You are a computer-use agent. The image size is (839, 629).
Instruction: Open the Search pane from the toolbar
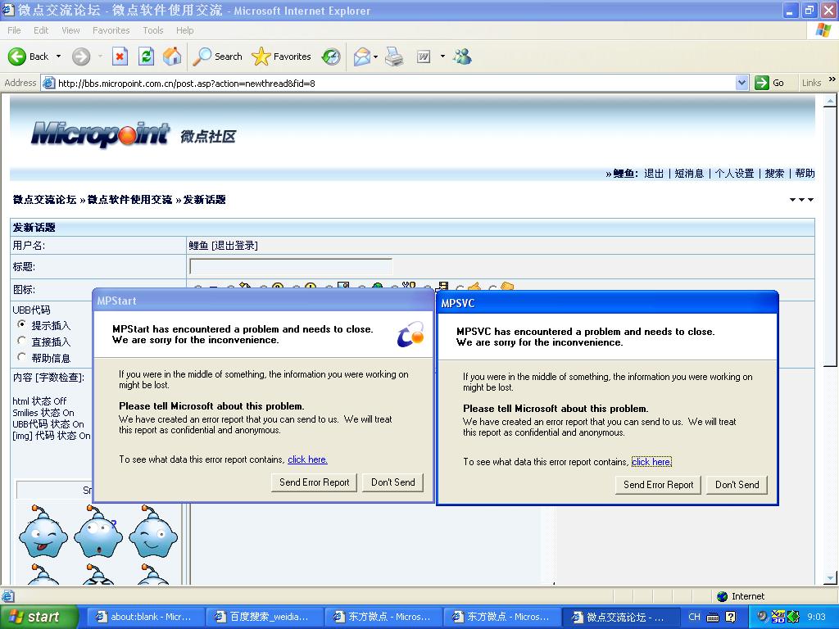[x=217, y=57]
